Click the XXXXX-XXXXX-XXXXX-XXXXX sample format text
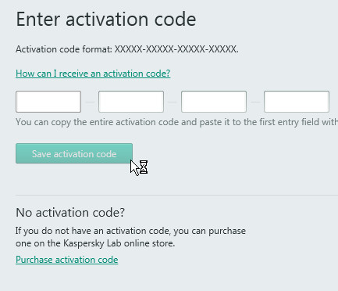The height and width of the screenshot is (291, 338). click(x=176, y=49)
